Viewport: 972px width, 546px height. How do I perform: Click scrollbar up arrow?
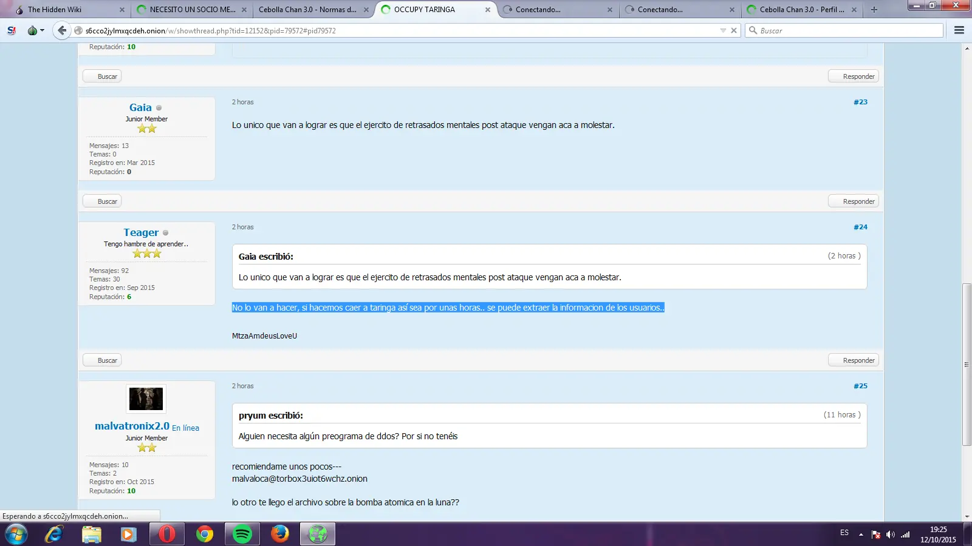(x=967, y=48)
